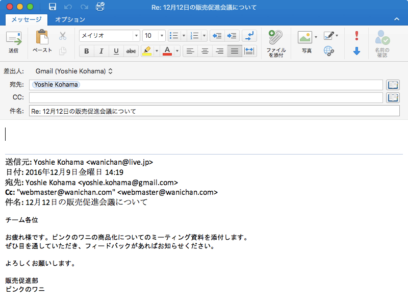
Task: Toggle bold formatting
Action: point(87,51)
